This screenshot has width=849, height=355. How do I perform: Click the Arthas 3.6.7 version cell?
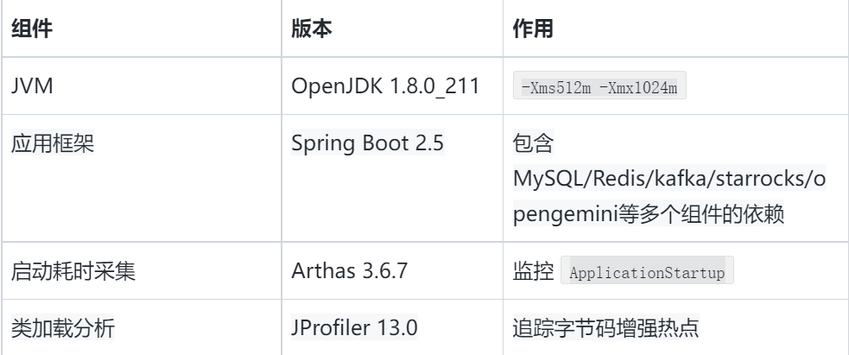click(349, 270)
